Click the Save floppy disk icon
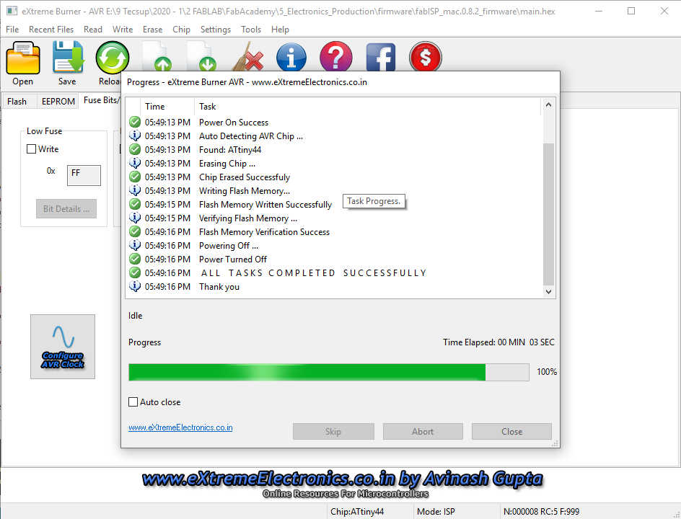 click(x=67, y=57)
